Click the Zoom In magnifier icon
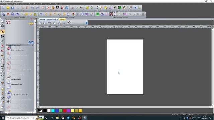214x120 pixels. [40, 23]
